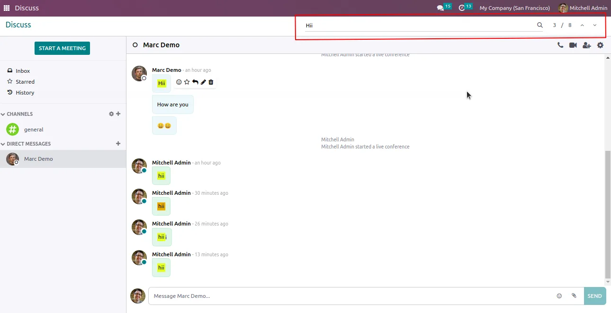
Task: Go to next search result arrow
Action: point(595,25)
